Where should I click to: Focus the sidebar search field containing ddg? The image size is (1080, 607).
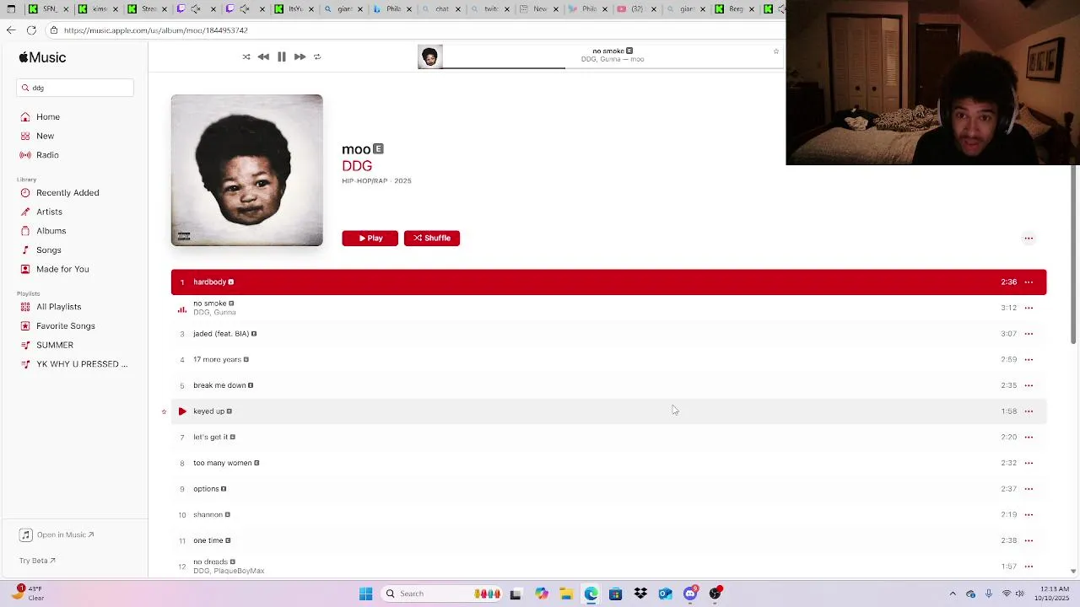coord(74,88)
